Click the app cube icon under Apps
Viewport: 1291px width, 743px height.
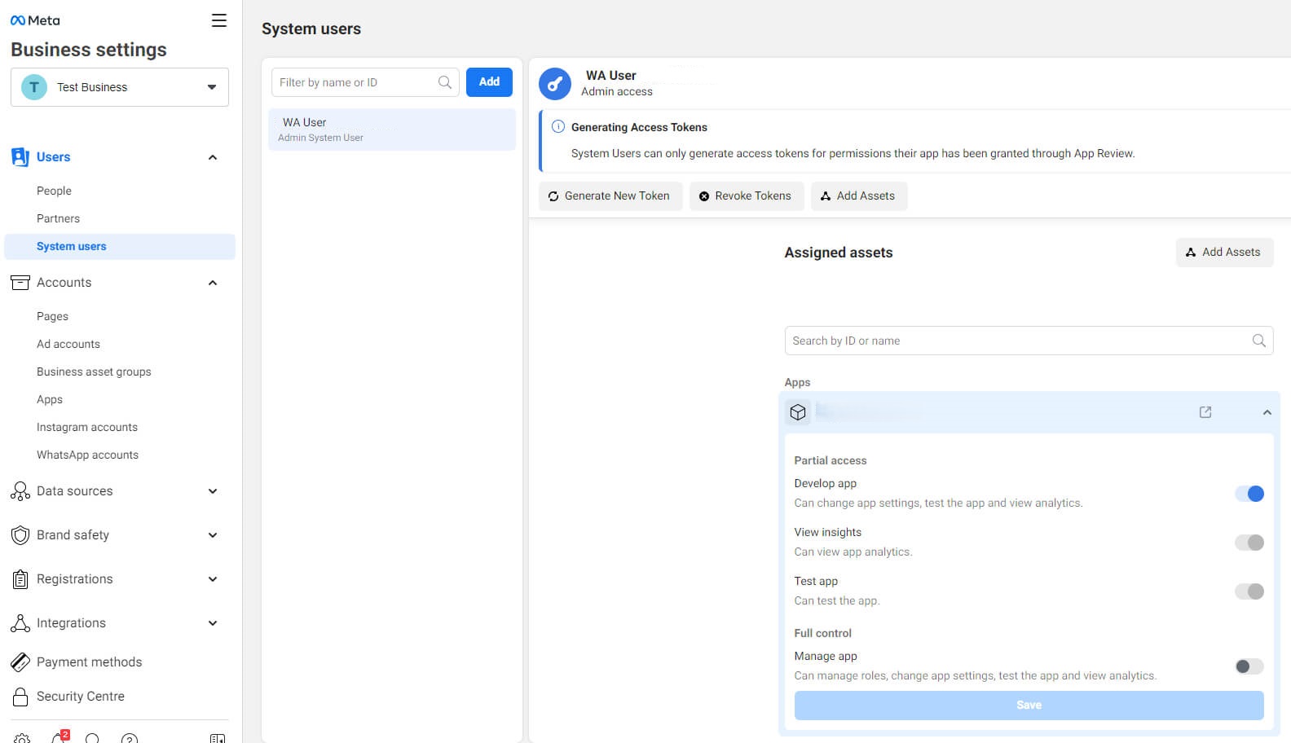click(798, 412)
